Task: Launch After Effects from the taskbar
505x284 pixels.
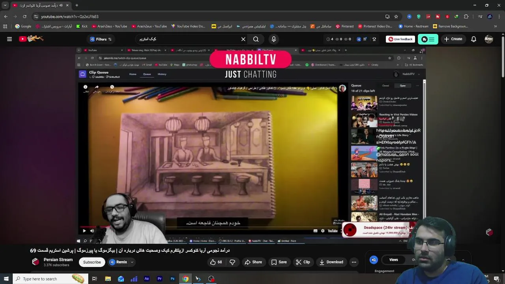Action: (147, 279)
